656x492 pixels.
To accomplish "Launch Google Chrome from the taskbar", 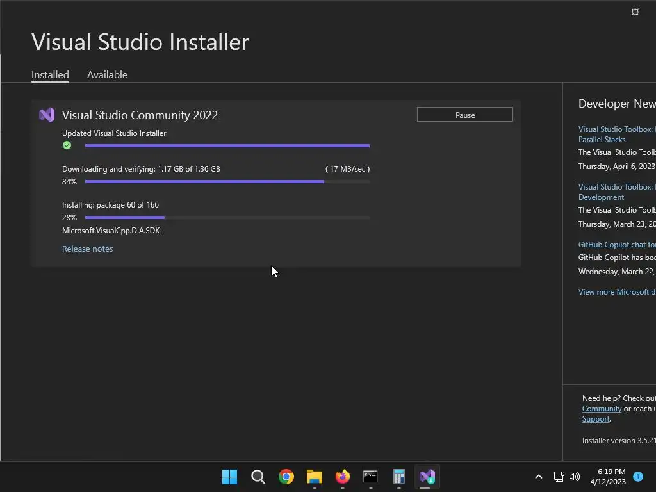I will click(x=286, y=477).
